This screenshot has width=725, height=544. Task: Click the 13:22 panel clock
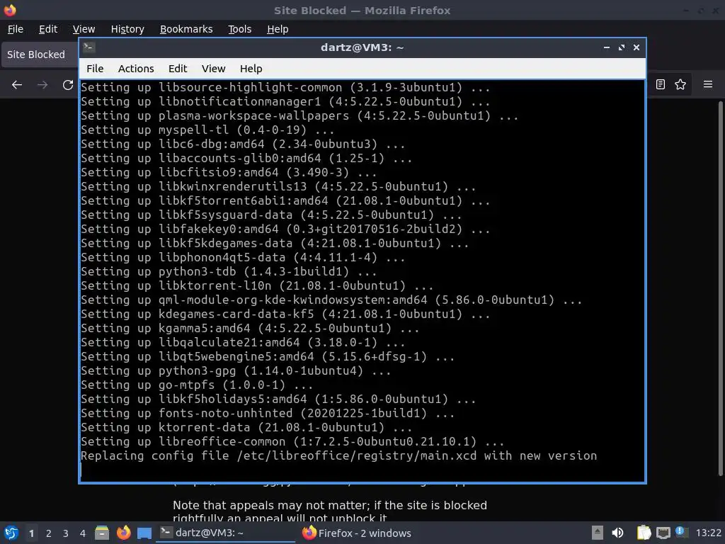(708, 533)
